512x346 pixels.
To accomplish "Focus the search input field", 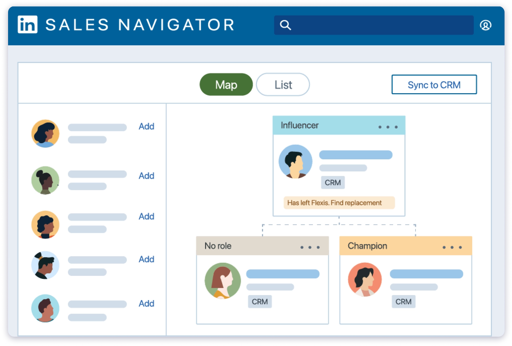I will coord(374,25).
